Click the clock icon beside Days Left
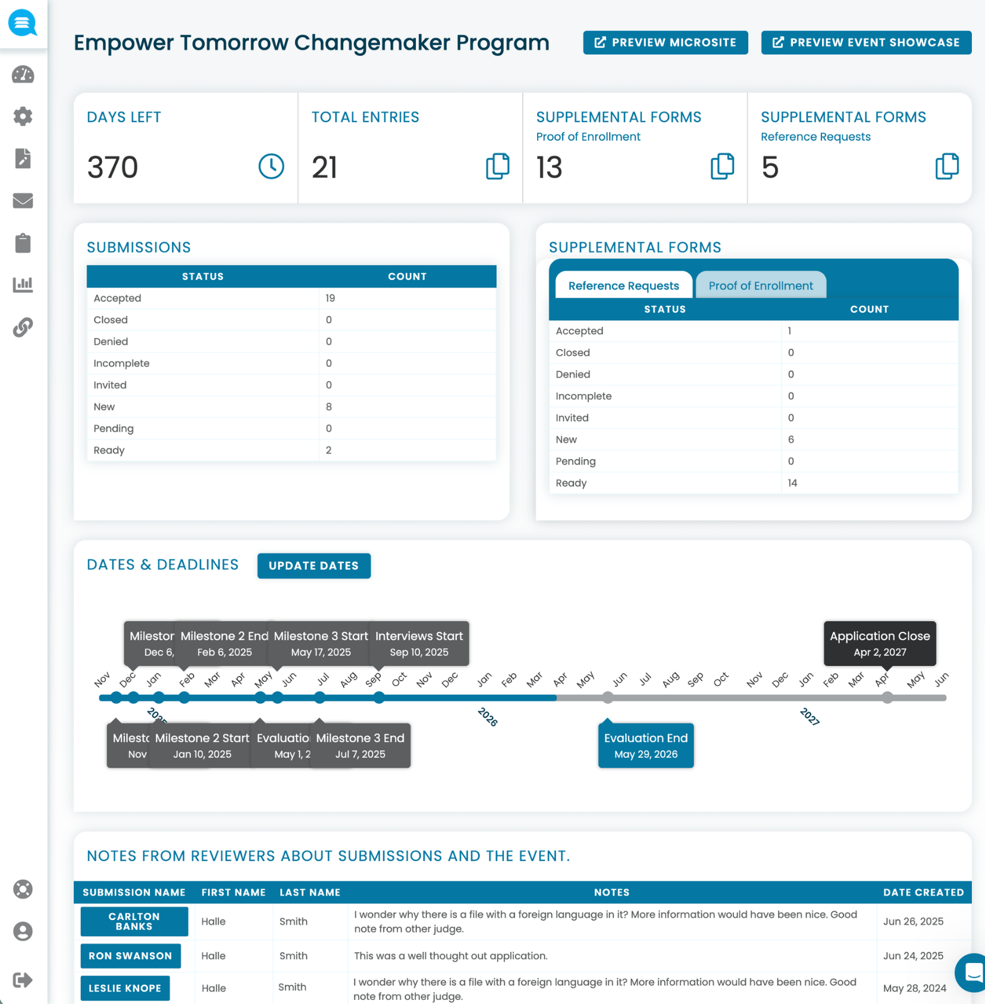The image size is (985, 1004). pyautogui.click(x=271, y=166)
